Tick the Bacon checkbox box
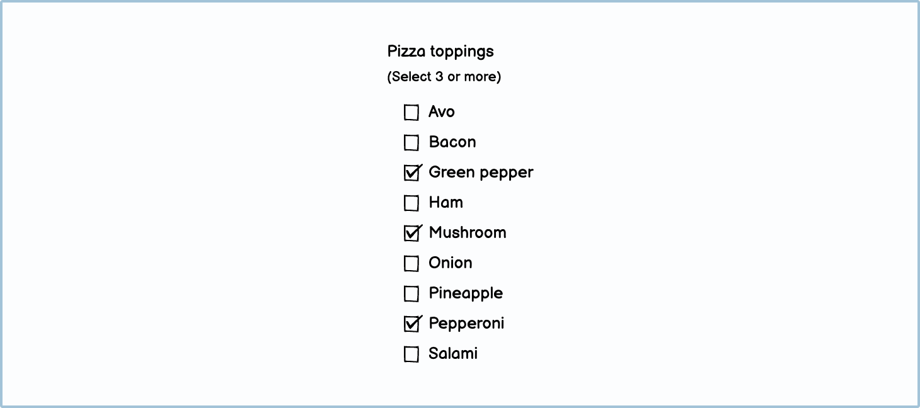The width and height of the screenshot is (920, 408). click(x=411, y=143)
